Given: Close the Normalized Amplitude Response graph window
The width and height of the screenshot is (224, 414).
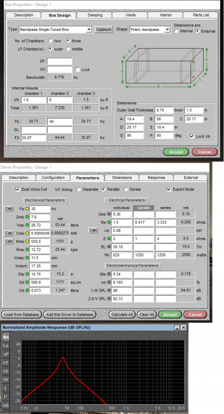Looking at the screenshot, I should 183,327.
